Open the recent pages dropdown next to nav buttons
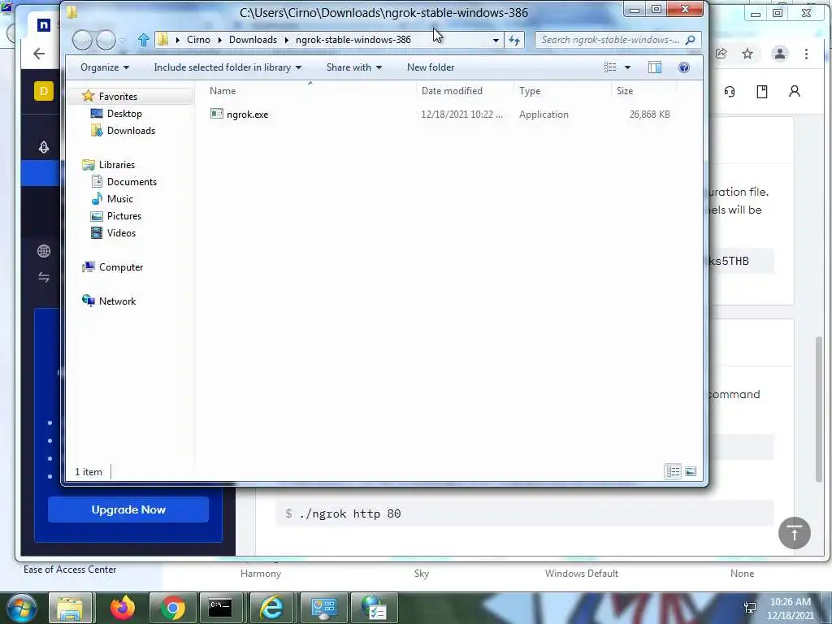The width and height of the screenshot is (832, 624). pos(123,40)
